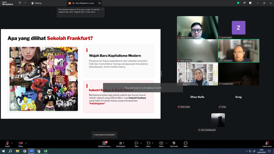Click the 4 unassigned participants tooltip
Screen dimensions: 274x154
[104, 135]
